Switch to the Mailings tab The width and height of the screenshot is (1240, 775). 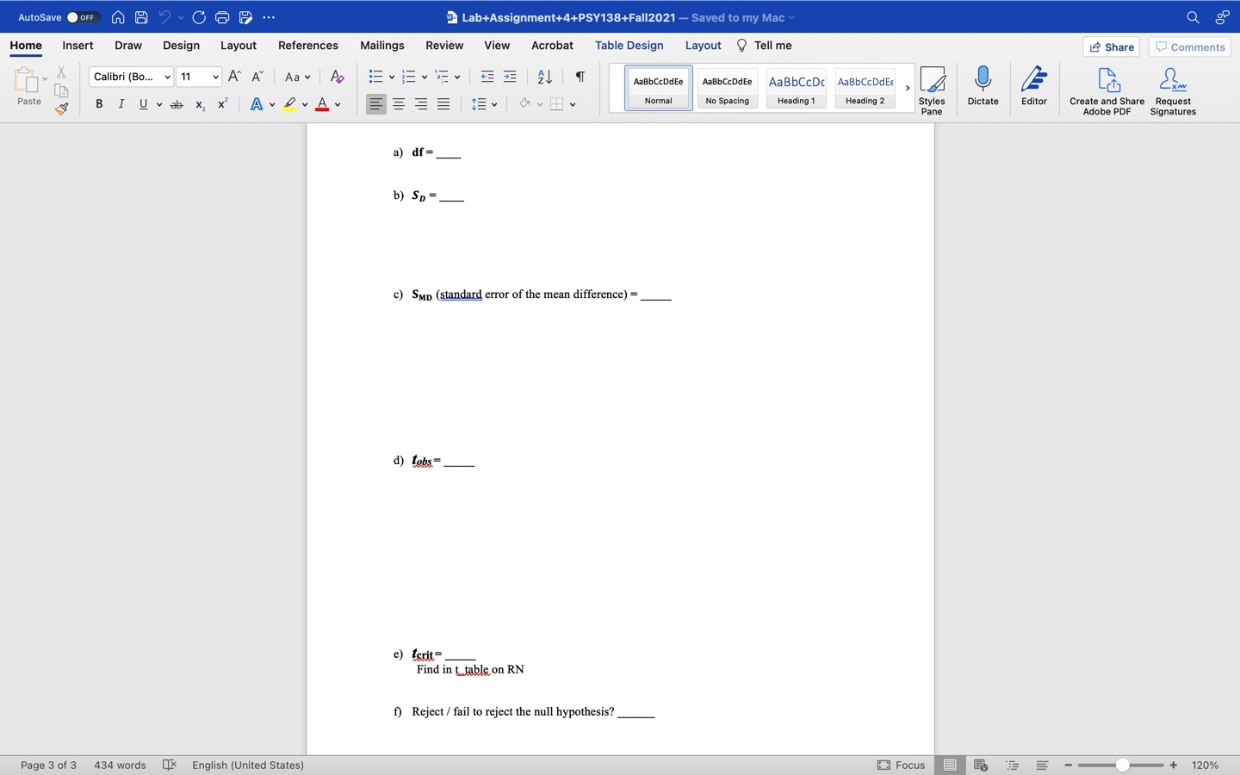381,45
